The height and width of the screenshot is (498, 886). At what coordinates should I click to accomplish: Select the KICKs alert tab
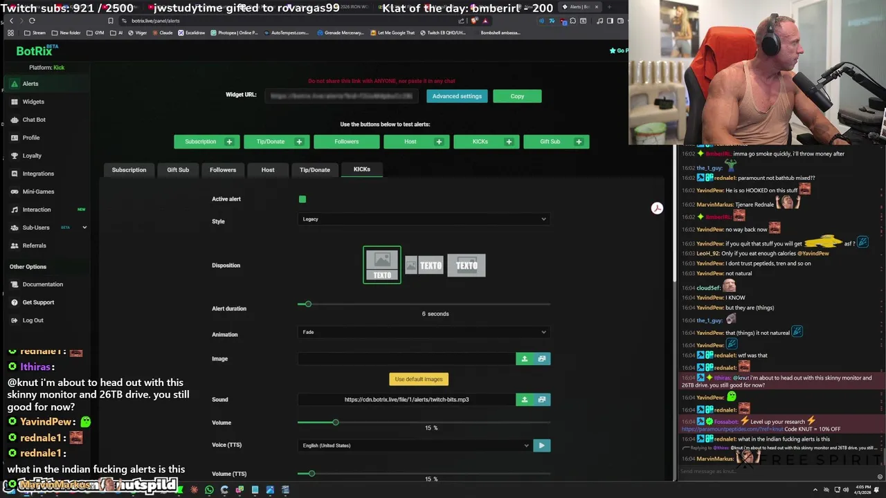coord(362,169)
